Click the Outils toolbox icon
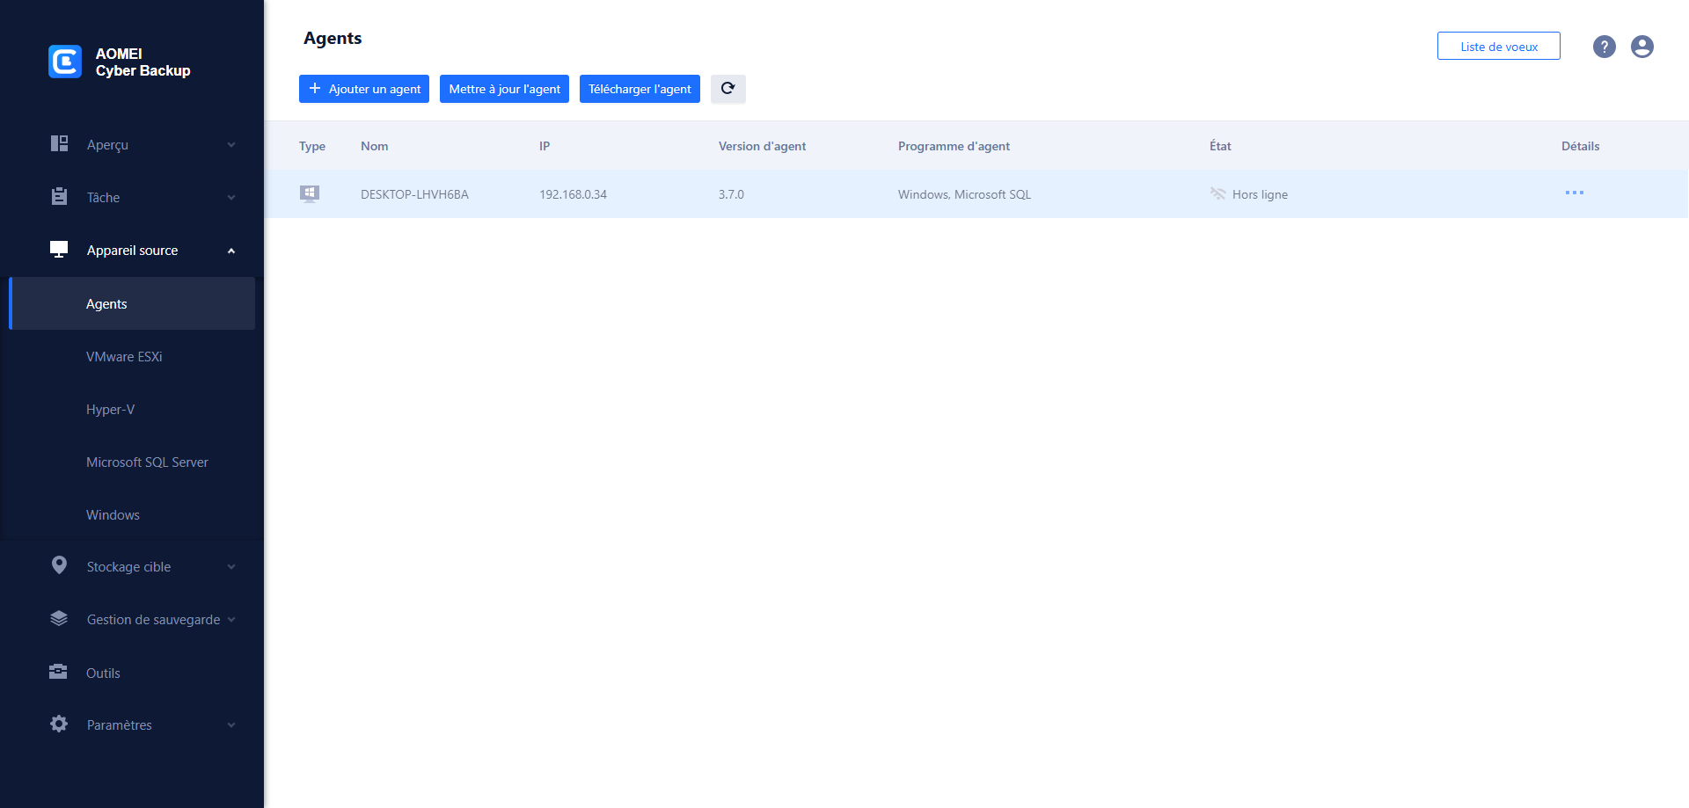This screenshot has width=1689, height=808. pyautogui.click(x=58, y=672)
